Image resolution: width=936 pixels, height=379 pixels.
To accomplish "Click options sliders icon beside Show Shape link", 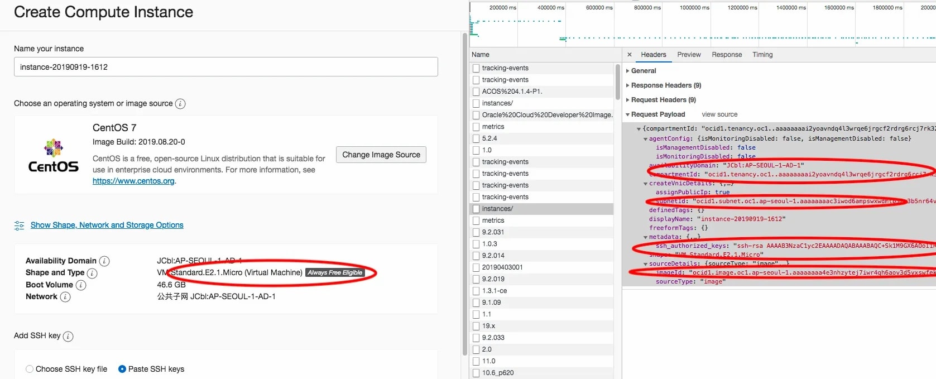I will [x=19, y=226].
